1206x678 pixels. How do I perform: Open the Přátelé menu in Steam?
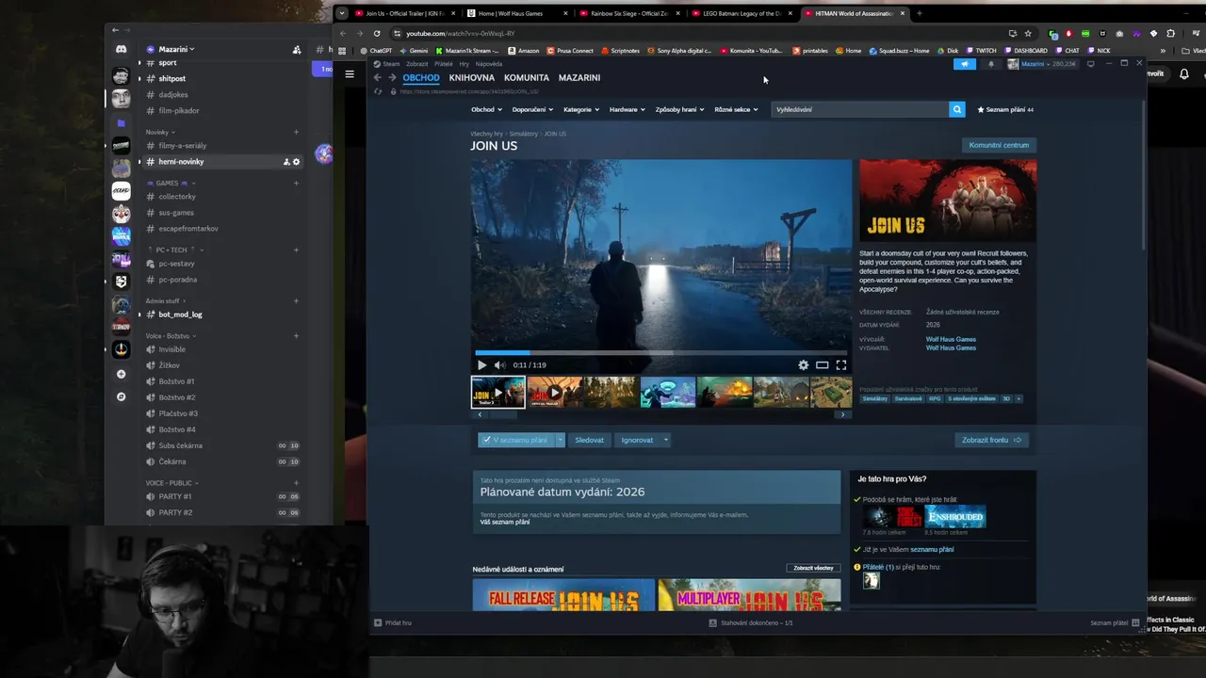443,64
